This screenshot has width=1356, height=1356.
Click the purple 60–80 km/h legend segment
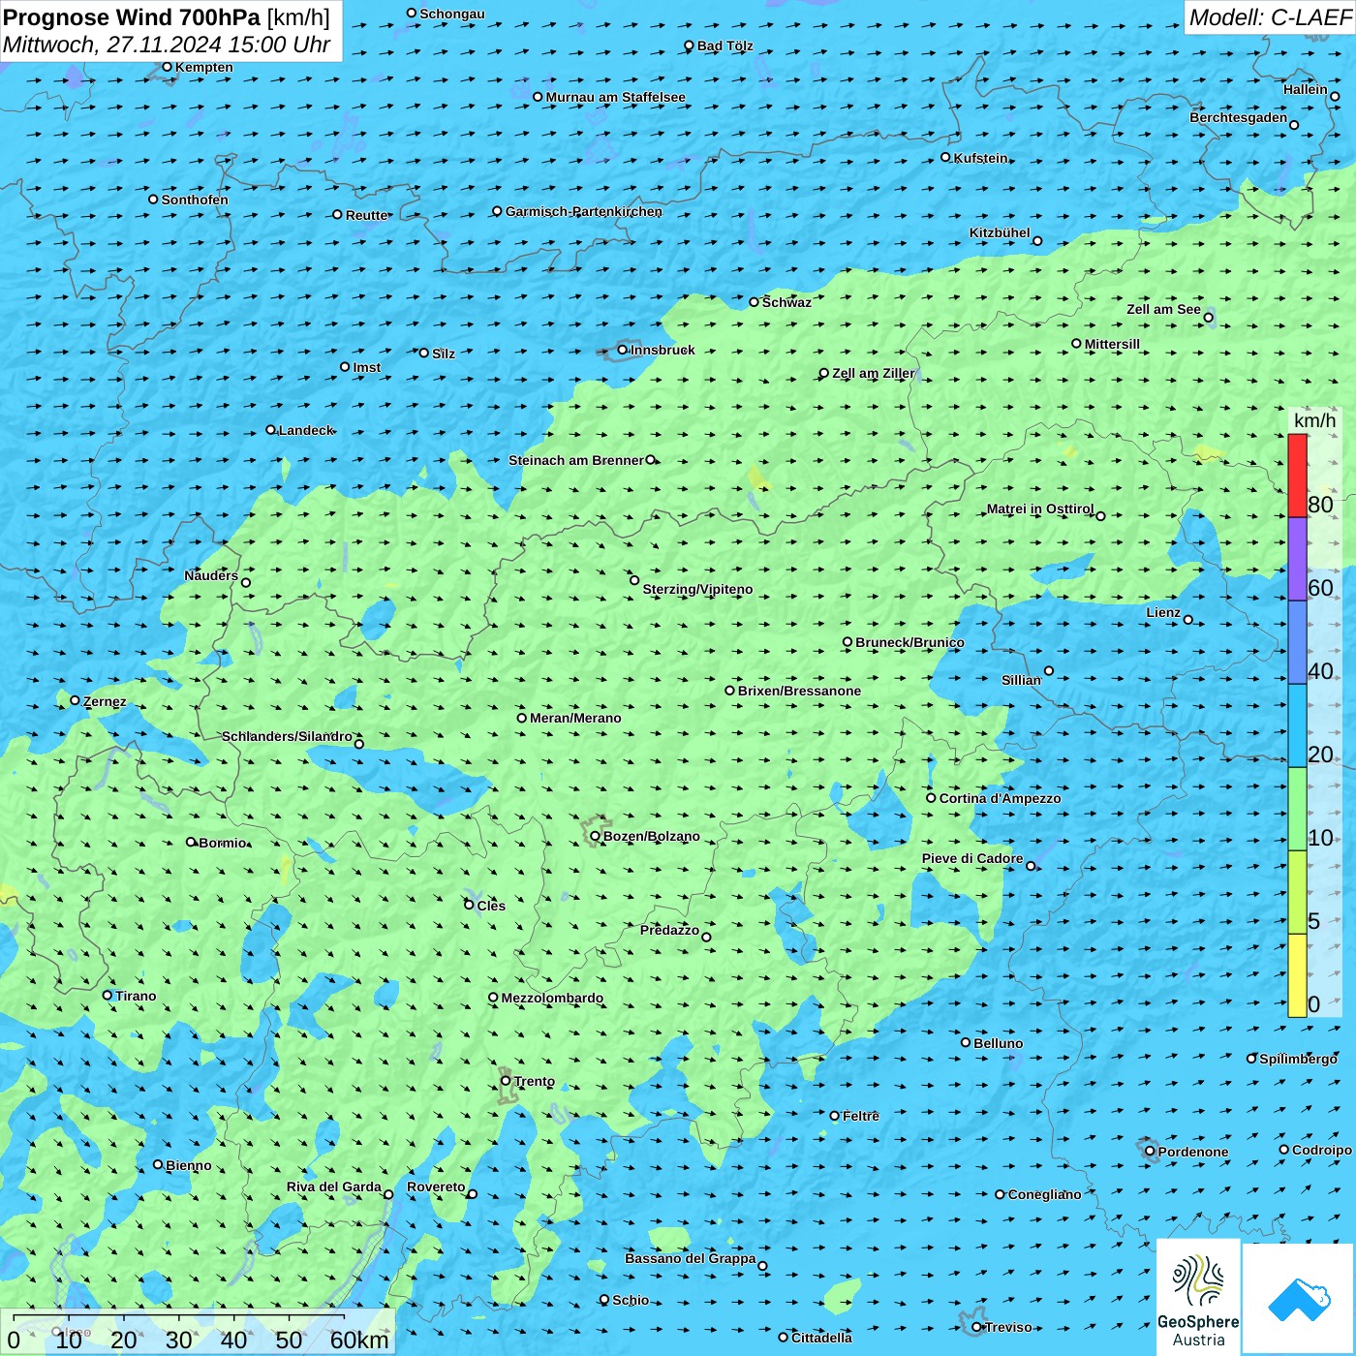pyautogui.click(x=1297, y=559)
